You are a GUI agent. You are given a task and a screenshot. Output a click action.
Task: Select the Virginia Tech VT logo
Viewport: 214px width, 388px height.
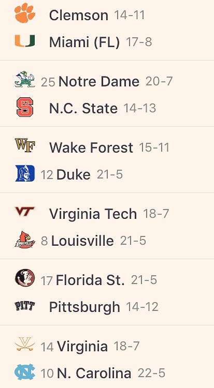pos(25,212)
